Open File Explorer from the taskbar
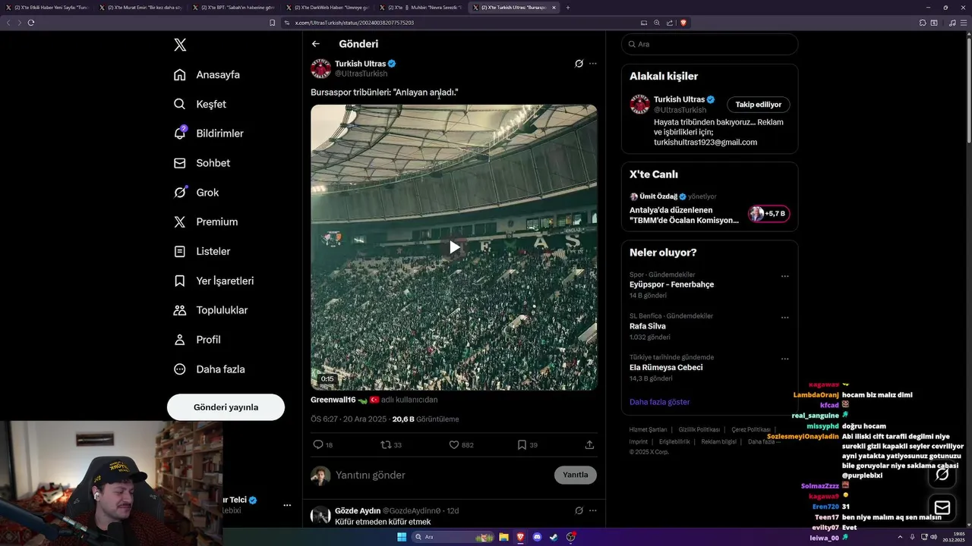 (503, 537)
